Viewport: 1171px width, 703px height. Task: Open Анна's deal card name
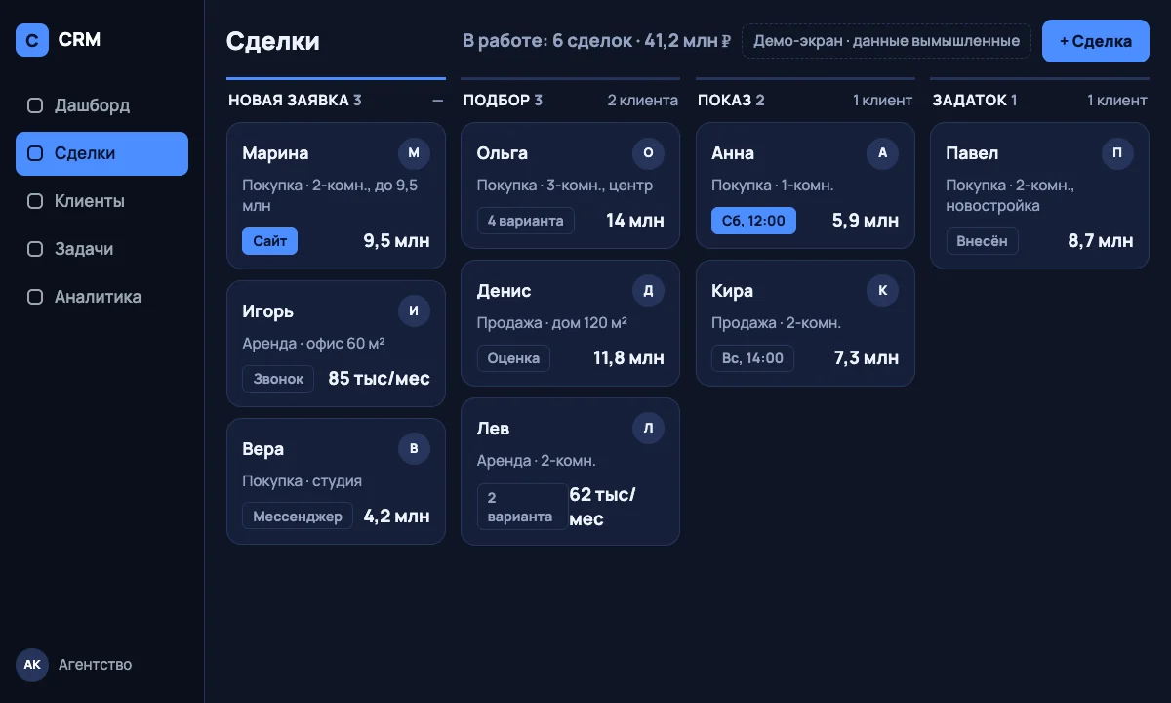(x=733, y=153)
